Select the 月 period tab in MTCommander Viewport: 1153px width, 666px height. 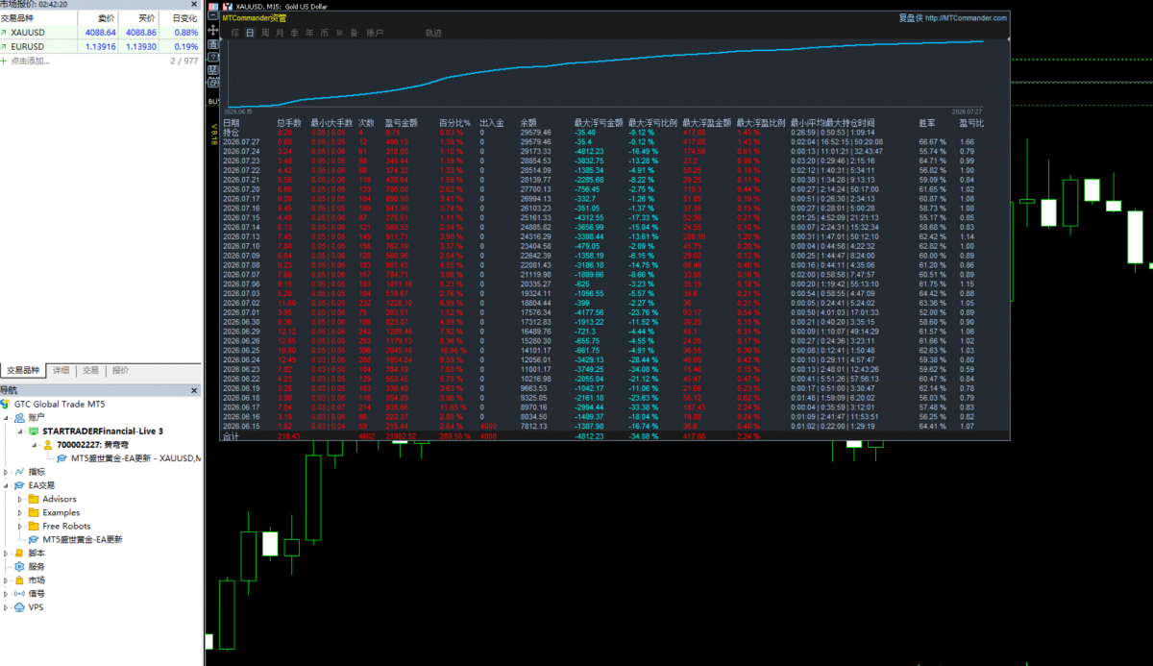[280, 33]
